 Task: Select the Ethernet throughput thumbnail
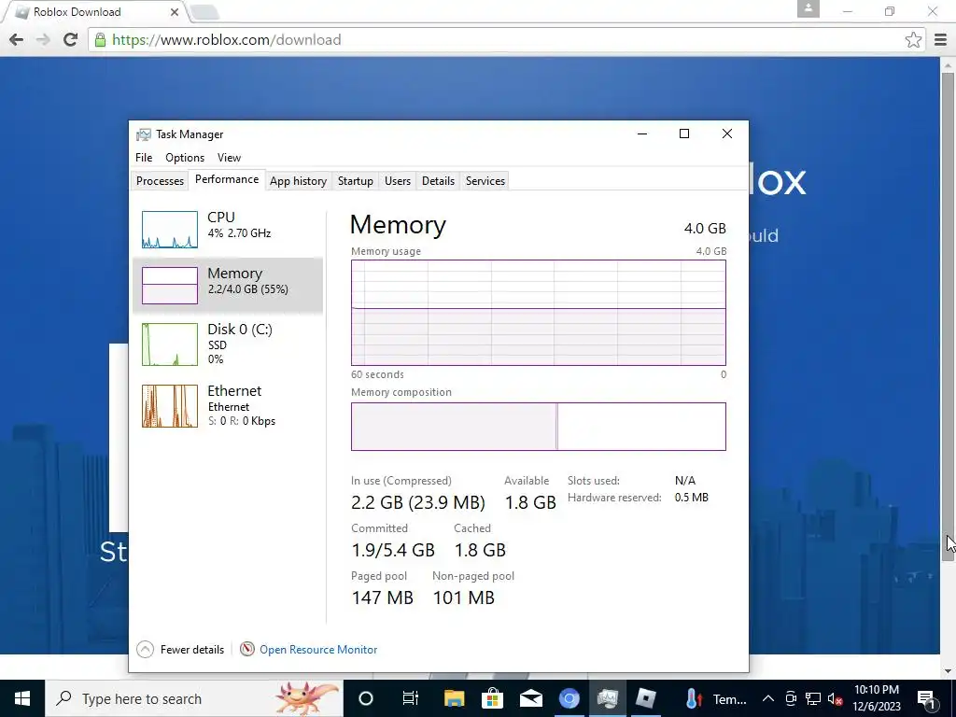point(170,406)
